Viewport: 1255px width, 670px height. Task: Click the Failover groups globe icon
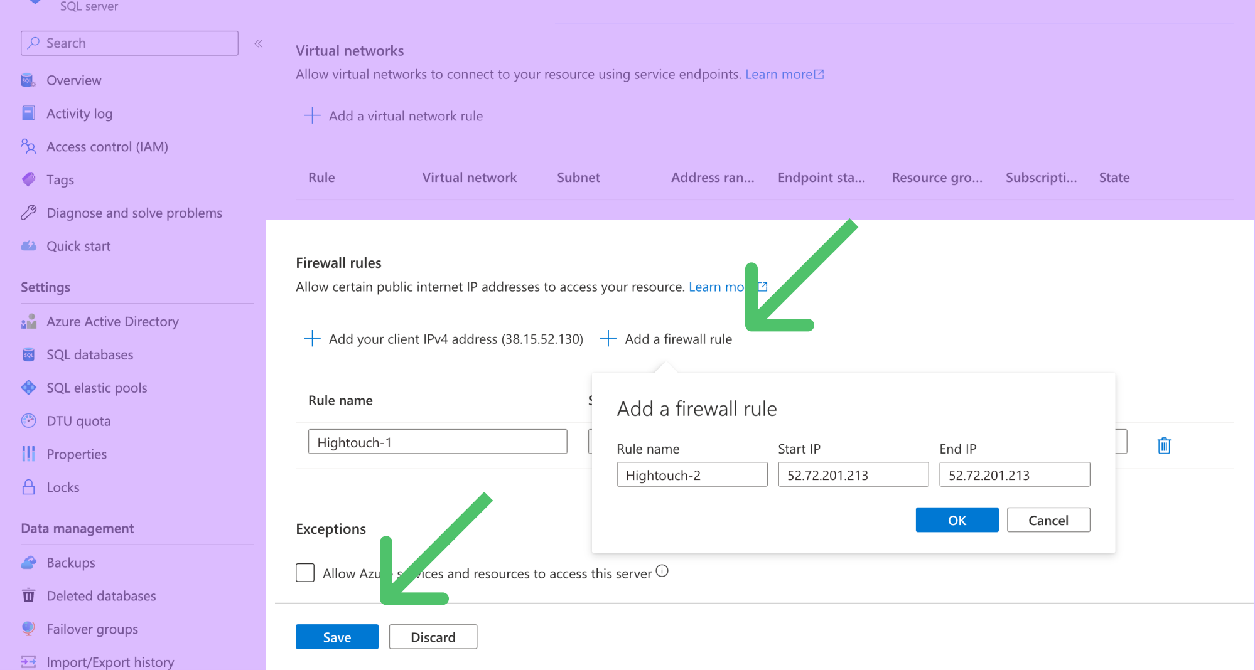pyautogui.click(x=28, y=629)
